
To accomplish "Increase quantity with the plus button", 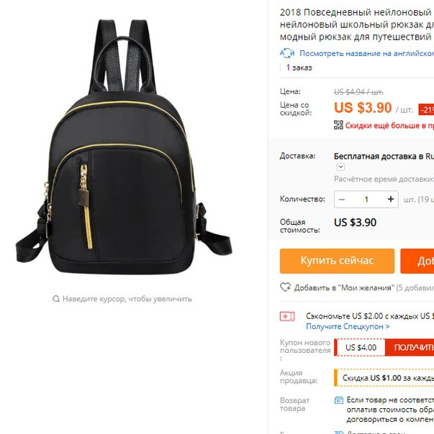I will click(391, 199).
